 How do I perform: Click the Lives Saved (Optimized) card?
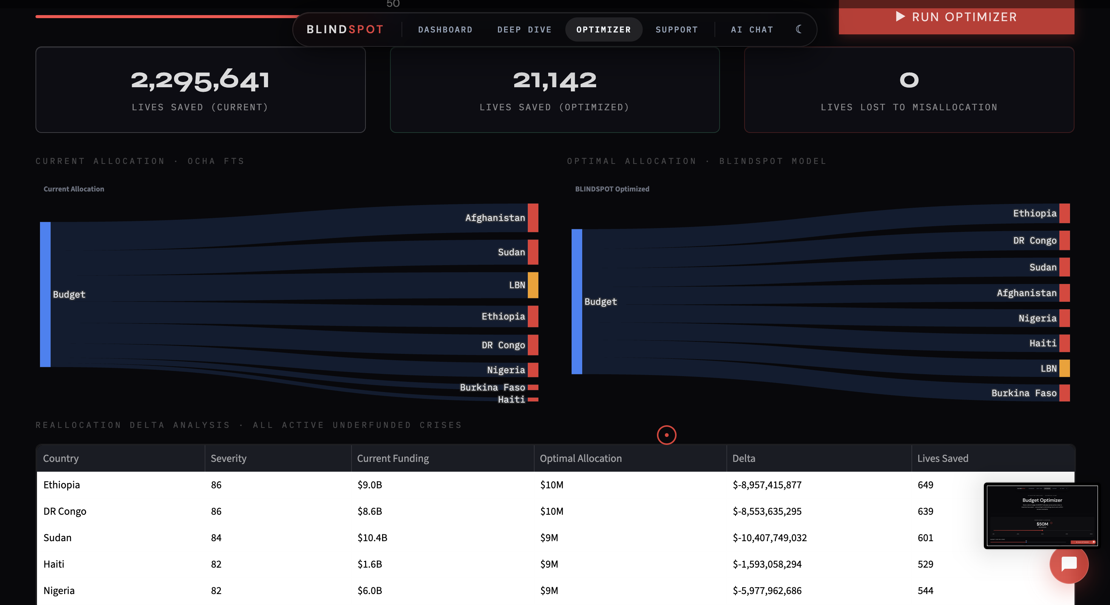pos(554,90)
